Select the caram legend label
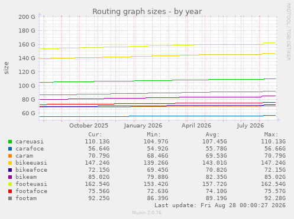Screen dimensions: 294x219 pyautogui.click(x=24, y=156)
